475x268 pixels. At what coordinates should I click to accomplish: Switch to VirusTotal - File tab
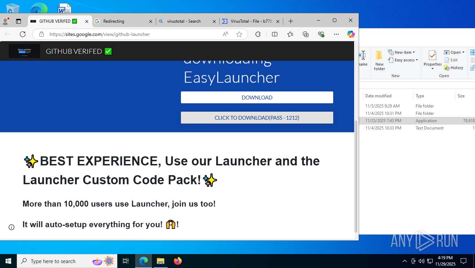pyautogui.click(x=251, y=21)
